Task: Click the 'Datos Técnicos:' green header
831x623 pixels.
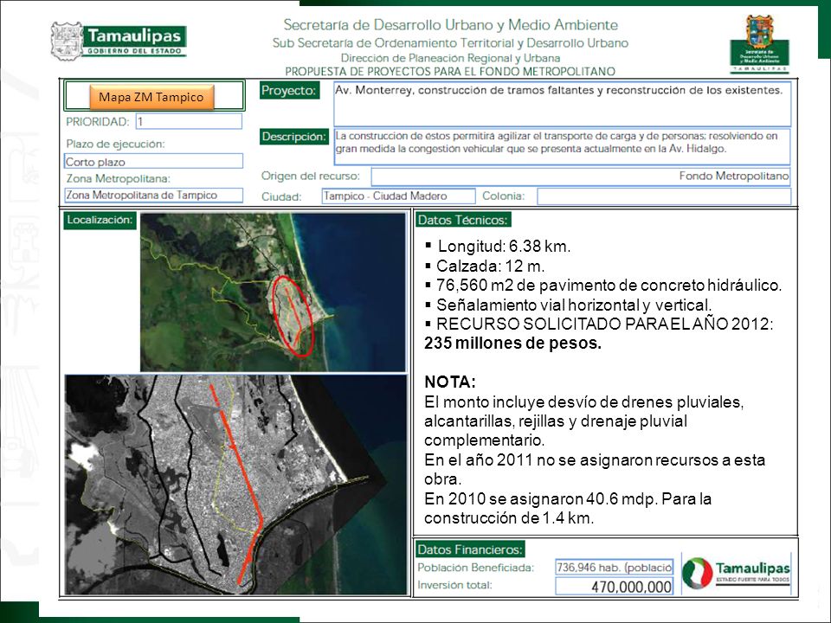Action: click(463, 220)
